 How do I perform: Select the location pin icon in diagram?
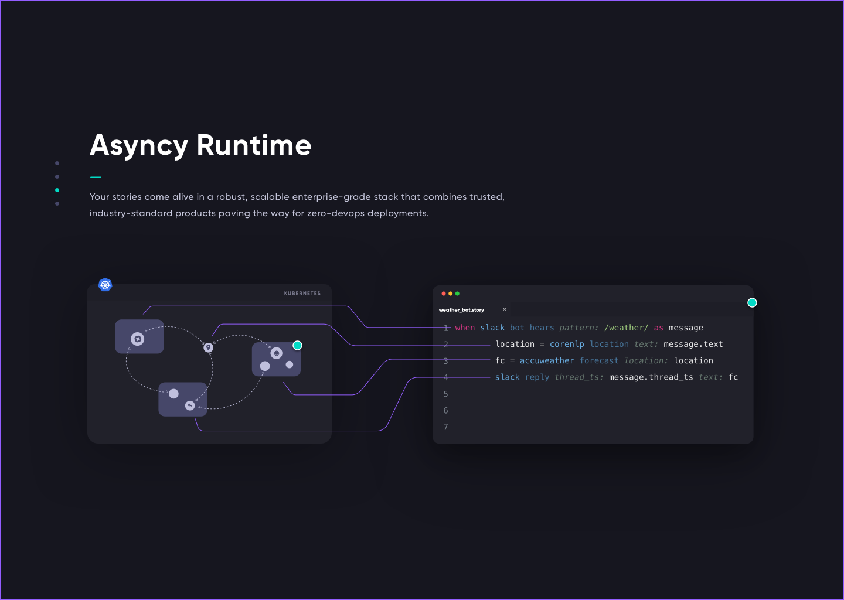coord(208,347)
